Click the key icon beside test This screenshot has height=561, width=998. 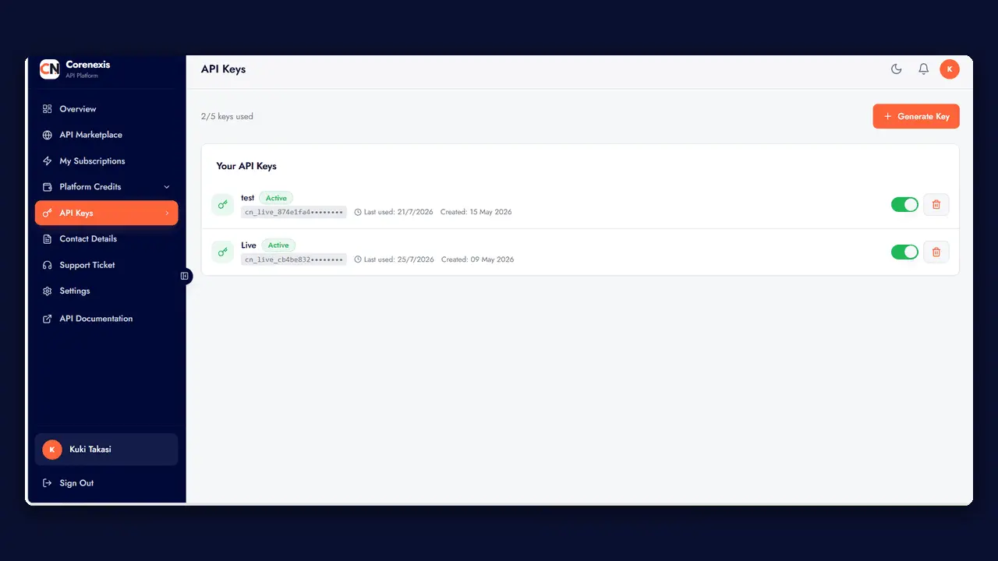tap(223, 205)
